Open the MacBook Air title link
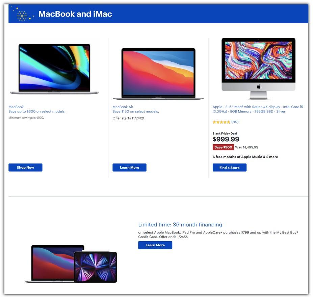Screen dimensions: 313x299 [x=123, y=107]
